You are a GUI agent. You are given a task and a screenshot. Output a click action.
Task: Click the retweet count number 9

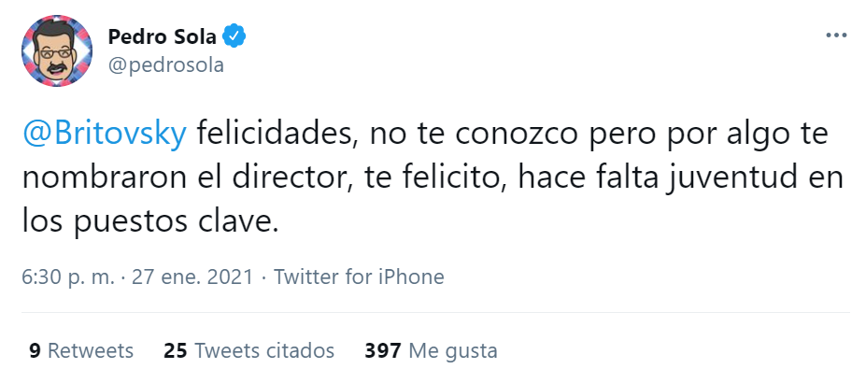(x=35, y=351)
